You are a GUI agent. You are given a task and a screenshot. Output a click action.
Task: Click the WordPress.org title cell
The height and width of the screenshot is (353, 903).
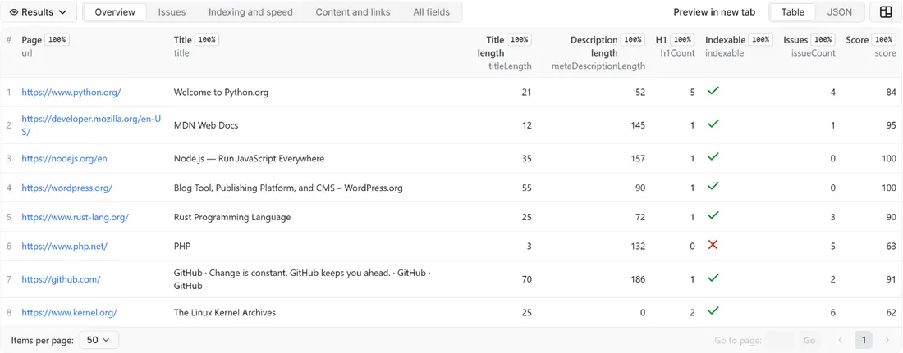pos(288,188)
